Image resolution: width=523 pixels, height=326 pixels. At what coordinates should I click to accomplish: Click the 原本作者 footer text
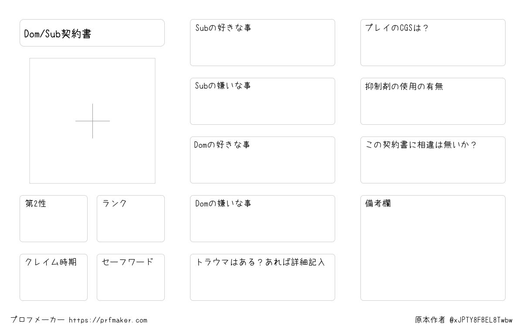point(430,320)
